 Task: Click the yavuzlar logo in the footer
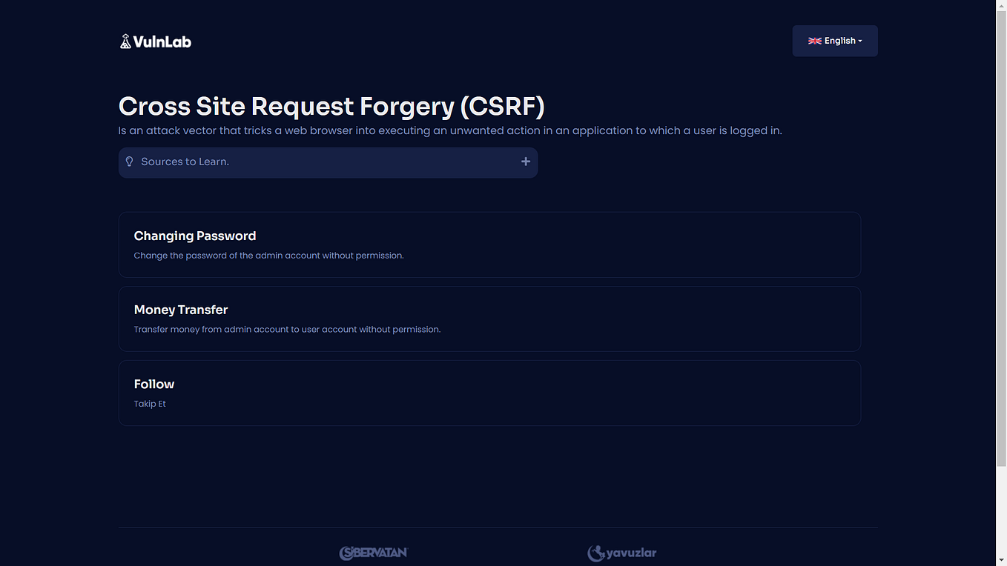pyautogui.click(x=622, y=552)
